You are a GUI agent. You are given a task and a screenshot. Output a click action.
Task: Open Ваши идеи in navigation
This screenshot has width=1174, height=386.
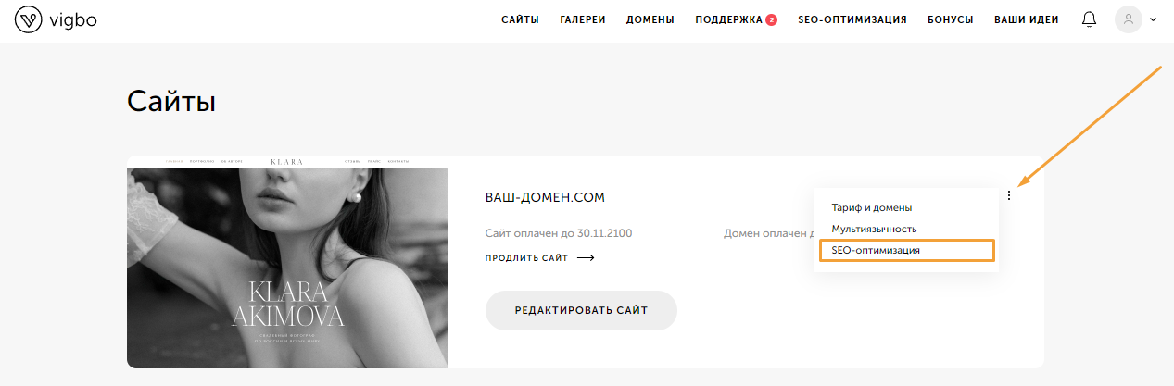(1027, 19)
